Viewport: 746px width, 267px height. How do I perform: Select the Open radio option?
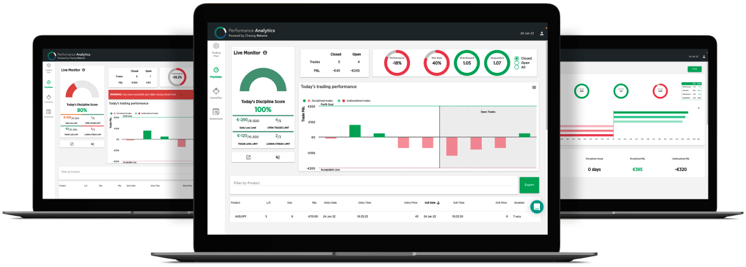[x=517, y=63]
